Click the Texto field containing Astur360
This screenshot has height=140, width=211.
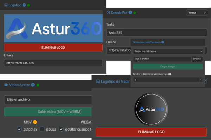click(x=156, y=33)
